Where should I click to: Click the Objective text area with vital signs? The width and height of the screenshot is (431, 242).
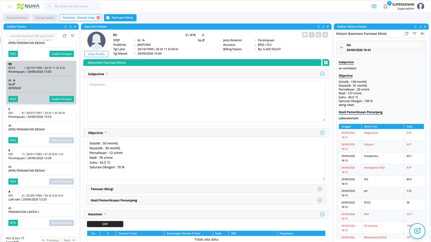tap(206, 160)
